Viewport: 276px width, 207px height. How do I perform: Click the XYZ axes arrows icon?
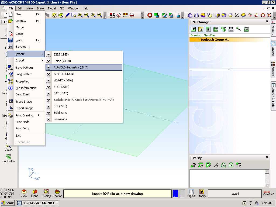coord(237,15)
